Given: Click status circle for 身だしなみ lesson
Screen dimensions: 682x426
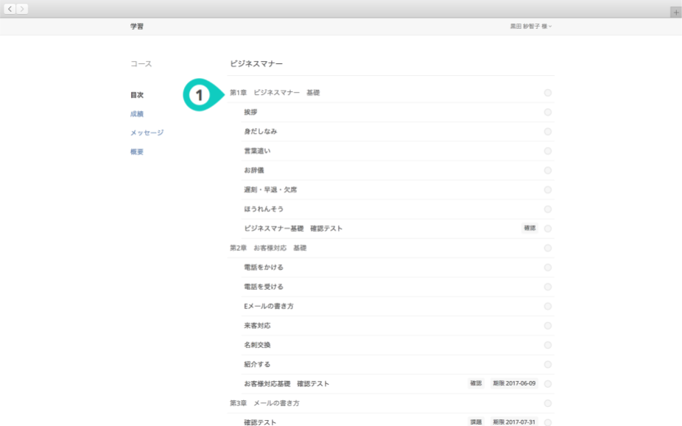Looking at the screenshot, I should 547,132.
